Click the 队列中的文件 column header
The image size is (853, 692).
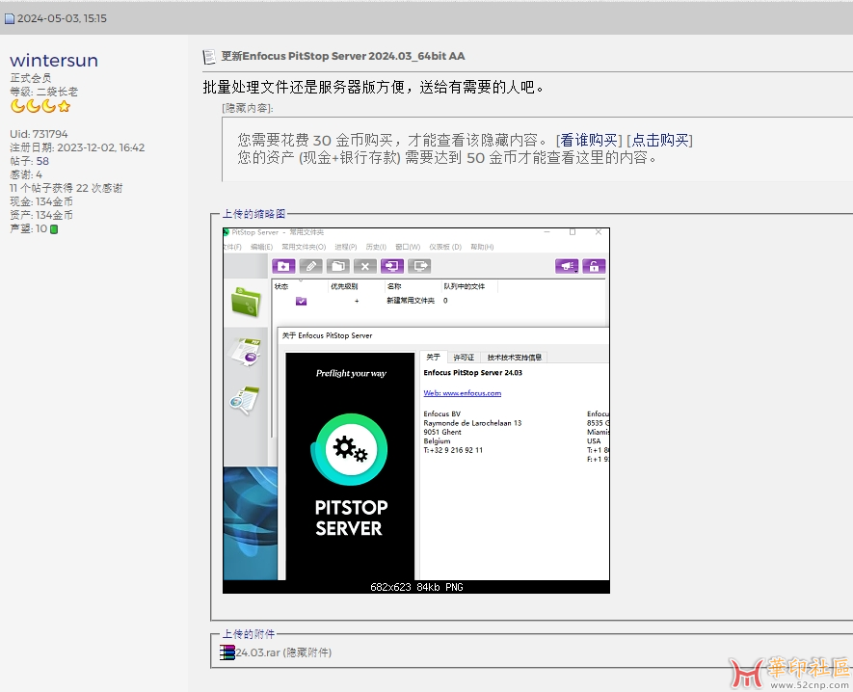[x=464, y=286]
